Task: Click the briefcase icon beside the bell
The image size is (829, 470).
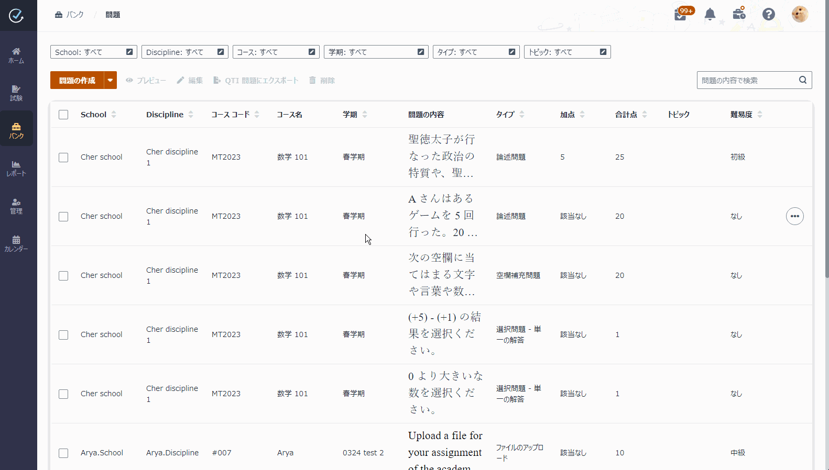Action: click(739, 14)
